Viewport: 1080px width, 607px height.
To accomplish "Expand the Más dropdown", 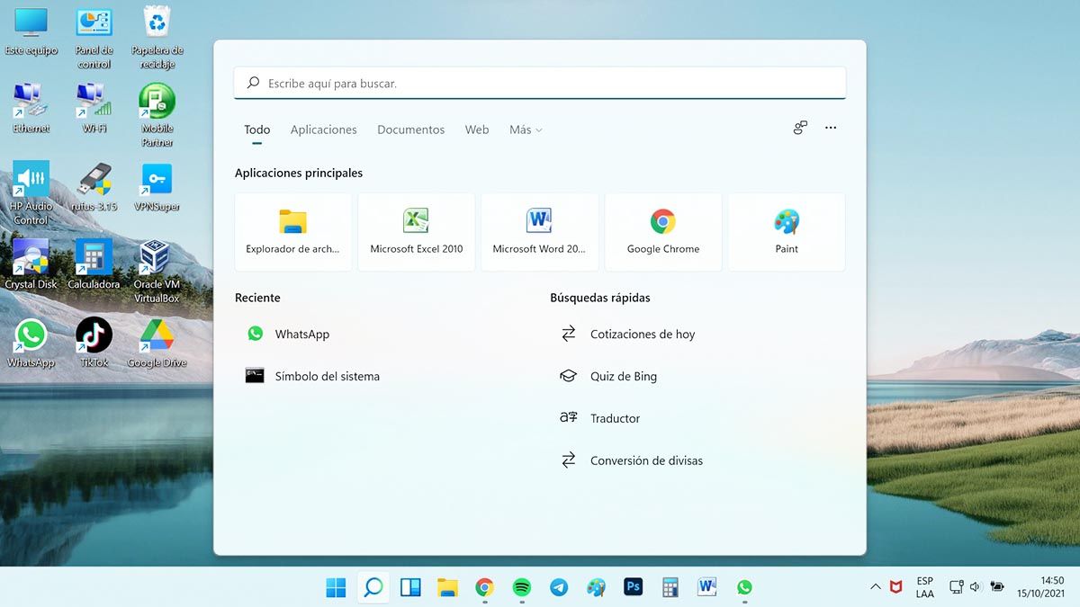I will (526, 129).
